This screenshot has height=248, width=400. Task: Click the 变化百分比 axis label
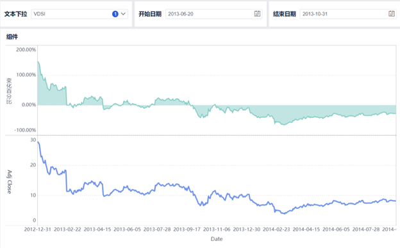click(x=9, y=91)
